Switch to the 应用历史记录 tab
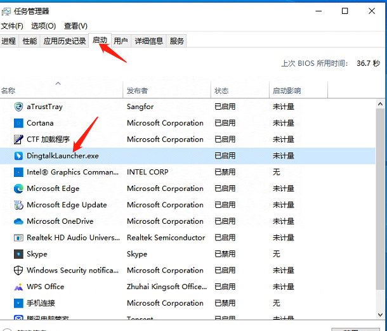This screenshot has height=331, width=387. [x=65, y=41]
